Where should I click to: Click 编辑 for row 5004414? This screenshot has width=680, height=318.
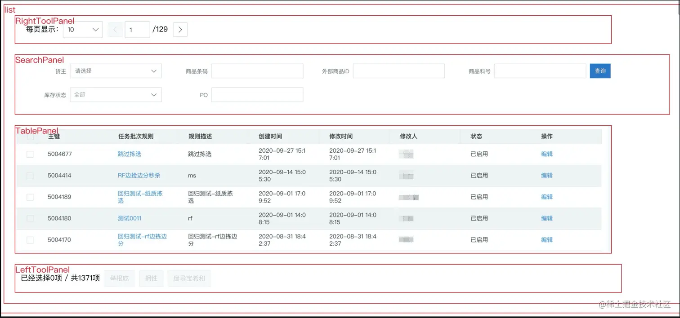point(547,176)
